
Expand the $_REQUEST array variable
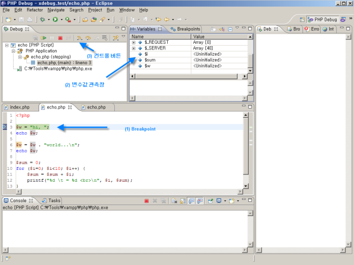click(134, 42)
